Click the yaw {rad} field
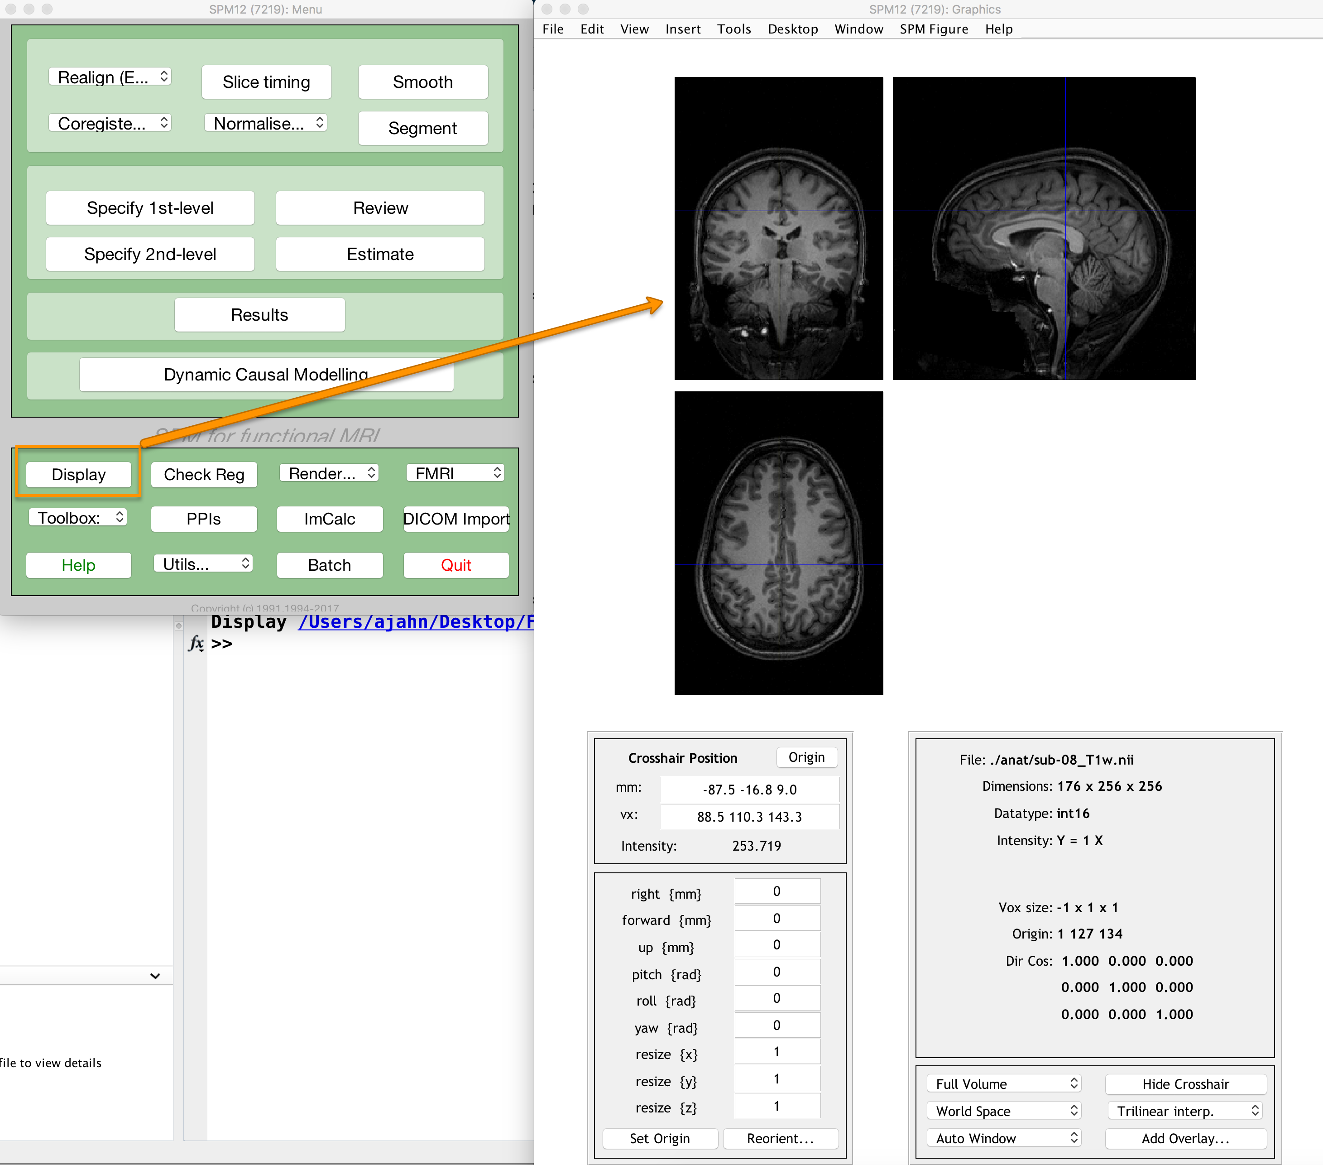Image resolution: width=1323 pixels, height=1165 pixels. [777, 1025]
